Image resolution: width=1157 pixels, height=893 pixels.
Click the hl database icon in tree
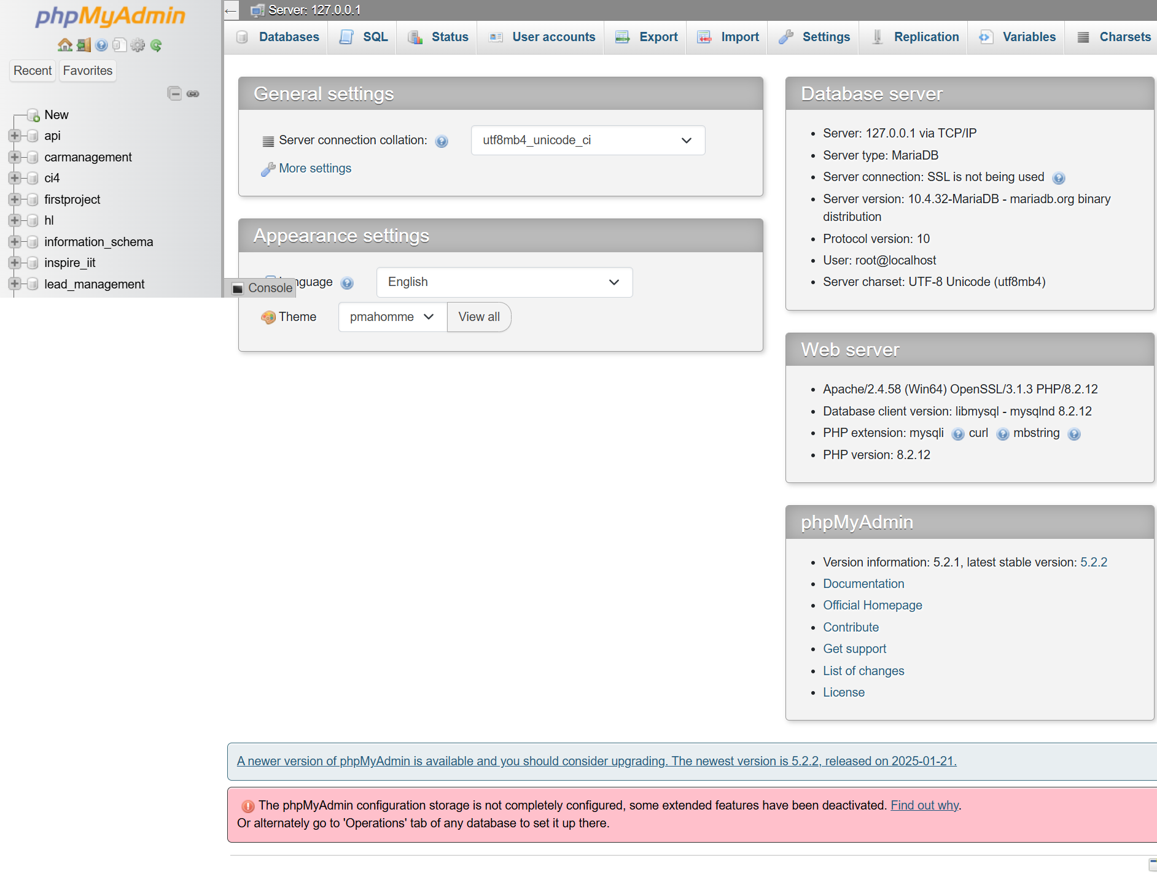(x=33, y=220)
